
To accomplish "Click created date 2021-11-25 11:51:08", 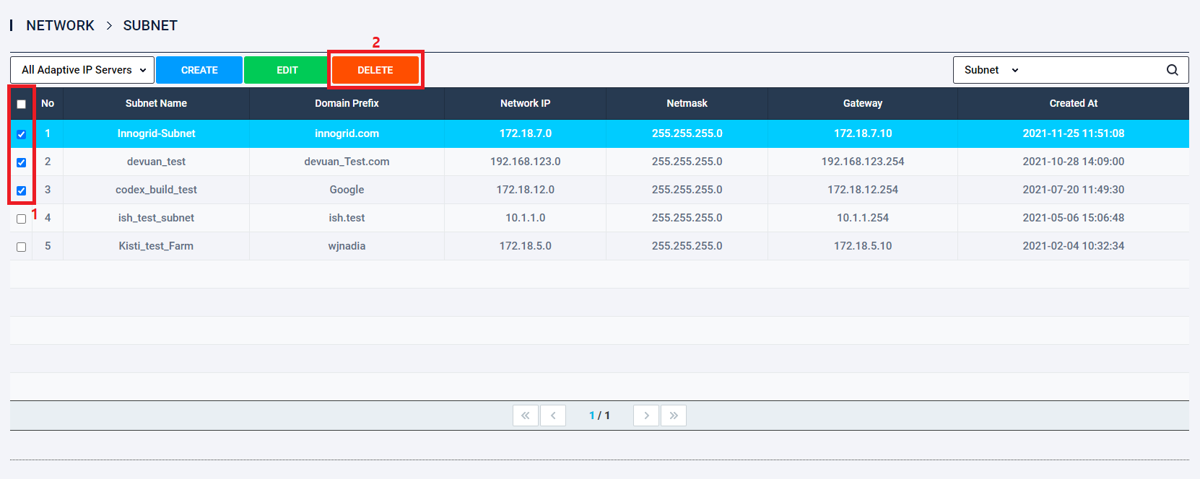I will click(1074, 133).
